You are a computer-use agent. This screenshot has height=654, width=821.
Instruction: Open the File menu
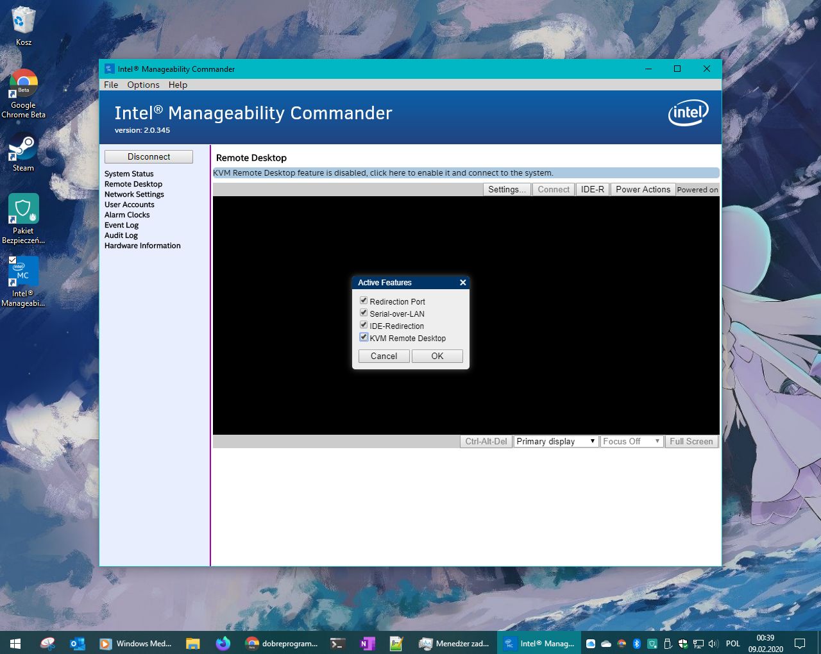point(111,85)
